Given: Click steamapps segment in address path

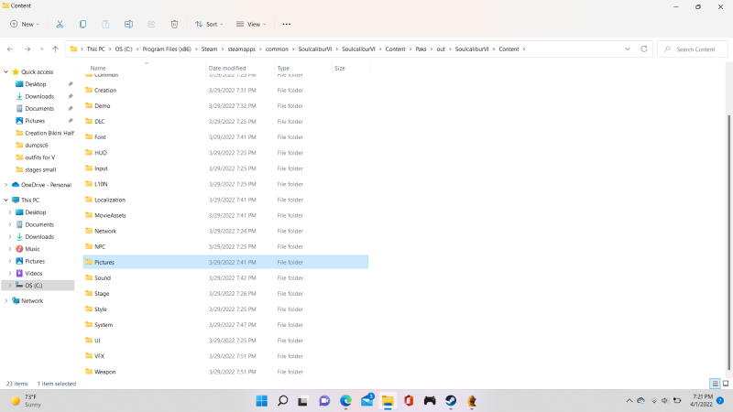Looking at the screenshot, I should (242, 49).
